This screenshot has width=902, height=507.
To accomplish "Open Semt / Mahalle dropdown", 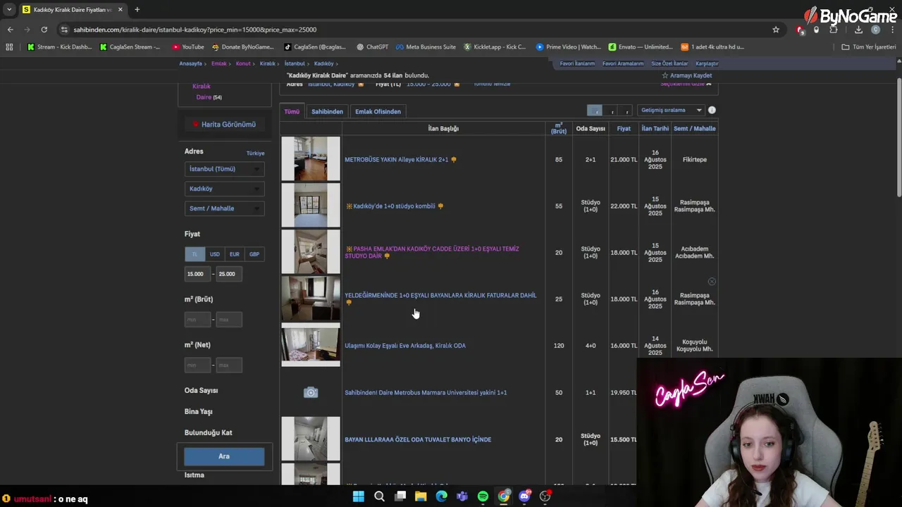I will [x=224, y=208].
